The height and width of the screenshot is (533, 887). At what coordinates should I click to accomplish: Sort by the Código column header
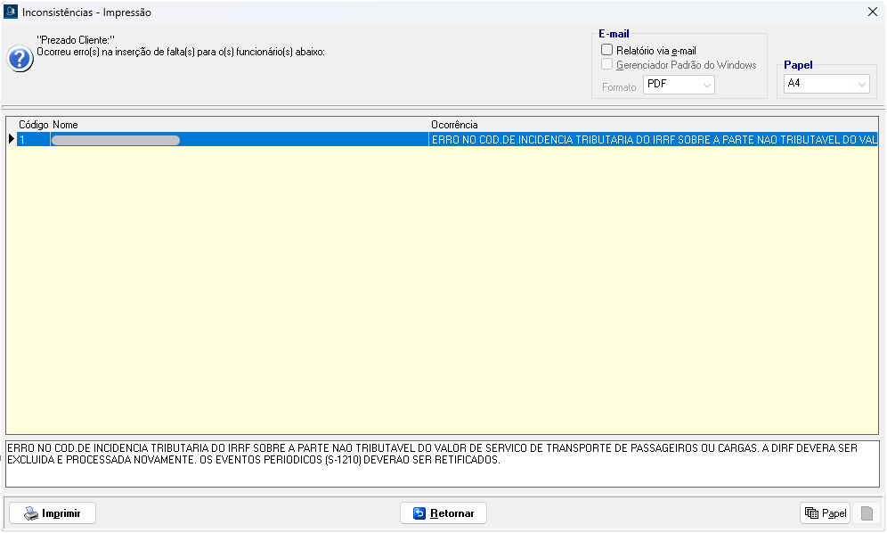click(x=33, y=125)
